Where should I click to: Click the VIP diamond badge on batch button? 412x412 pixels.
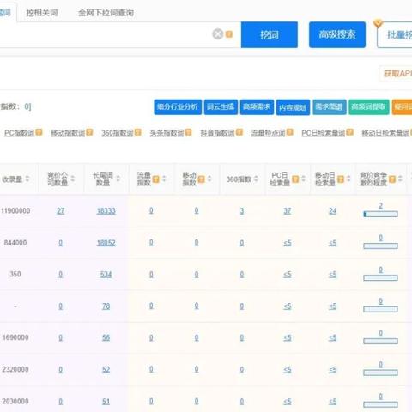(x=378, y=23)
